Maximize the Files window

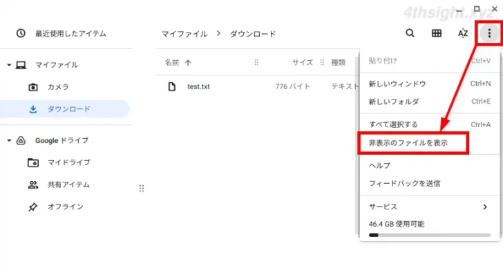click(x=477, y=9)
